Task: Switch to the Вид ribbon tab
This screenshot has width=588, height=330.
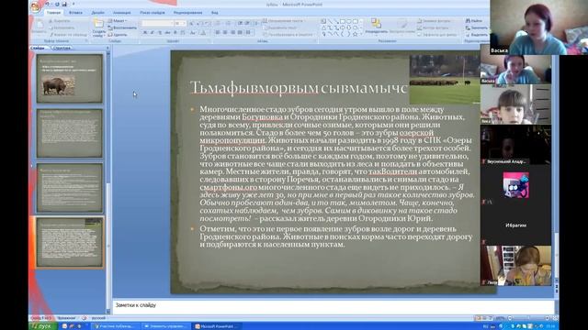Action: [x=214, y=13]
